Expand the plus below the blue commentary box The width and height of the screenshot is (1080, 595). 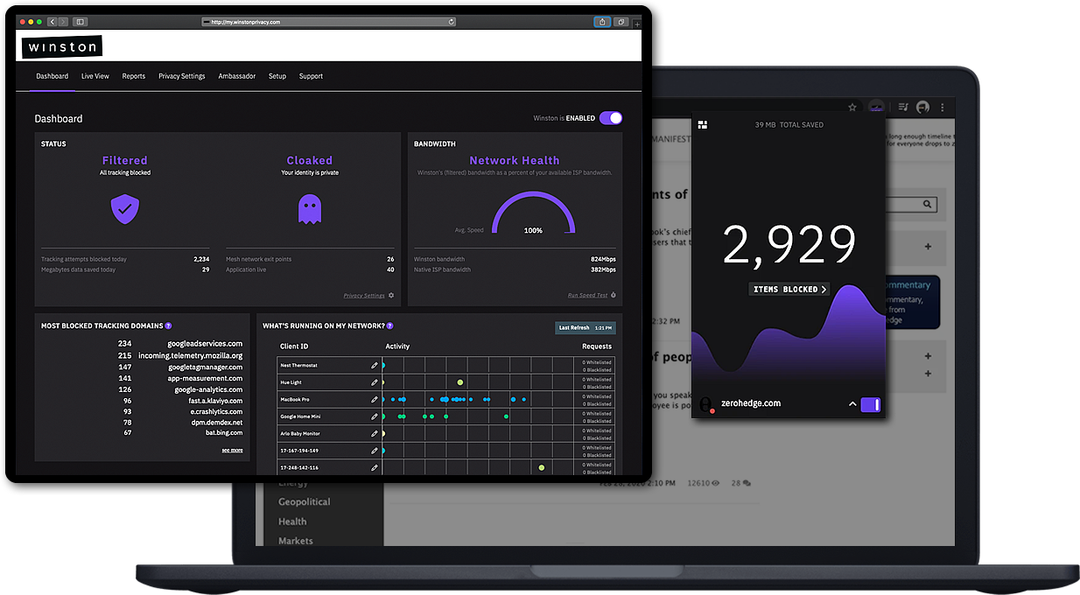tap(928, 356)
